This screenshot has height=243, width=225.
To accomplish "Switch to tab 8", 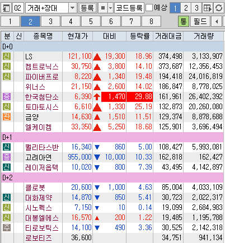I will [x=151, y=21].
